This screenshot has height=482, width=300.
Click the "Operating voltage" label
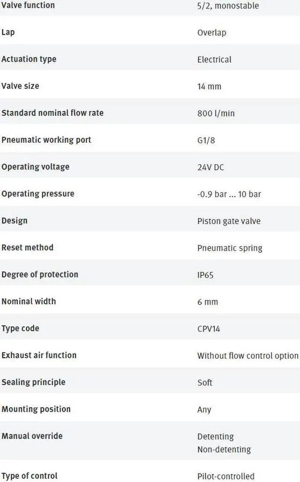tap(35, 167)
